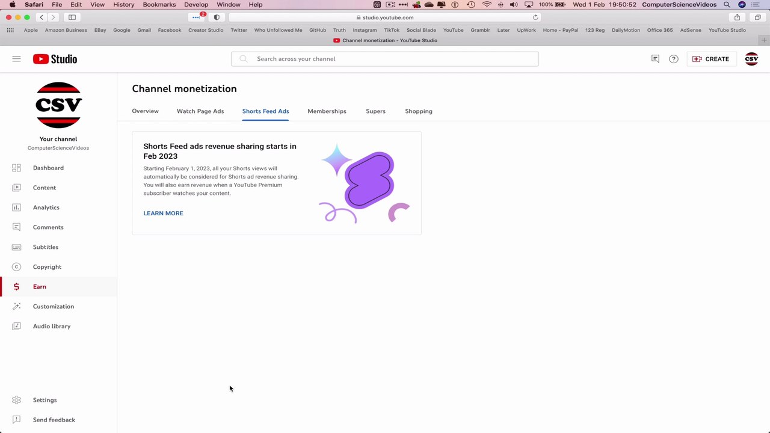Click the Safari address bar

tap(385, 17)
